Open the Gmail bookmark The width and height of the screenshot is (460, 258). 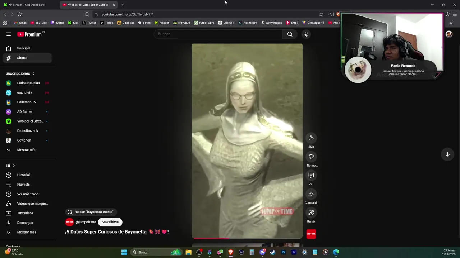20,23
